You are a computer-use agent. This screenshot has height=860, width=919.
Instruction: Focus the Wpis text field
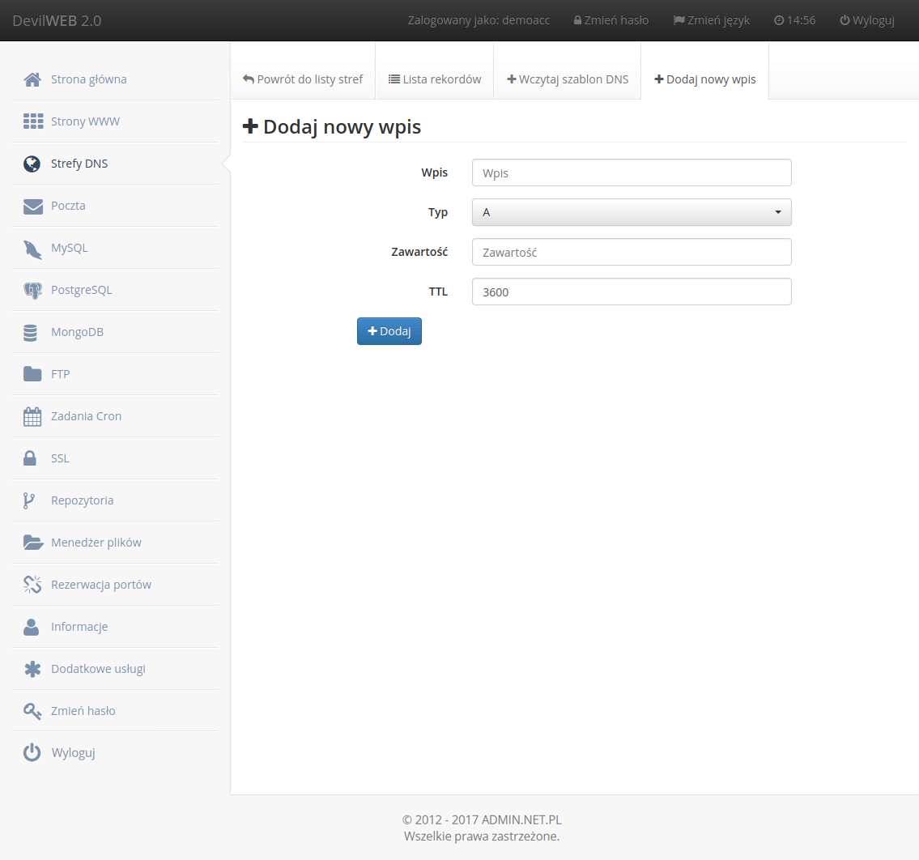pyautogui.click(x=631, y=172)
